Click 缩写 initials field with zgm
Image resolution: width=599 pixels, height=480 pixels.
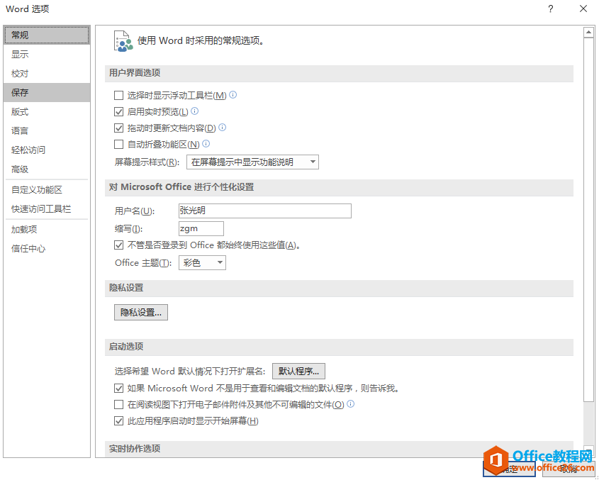(201, 228)
